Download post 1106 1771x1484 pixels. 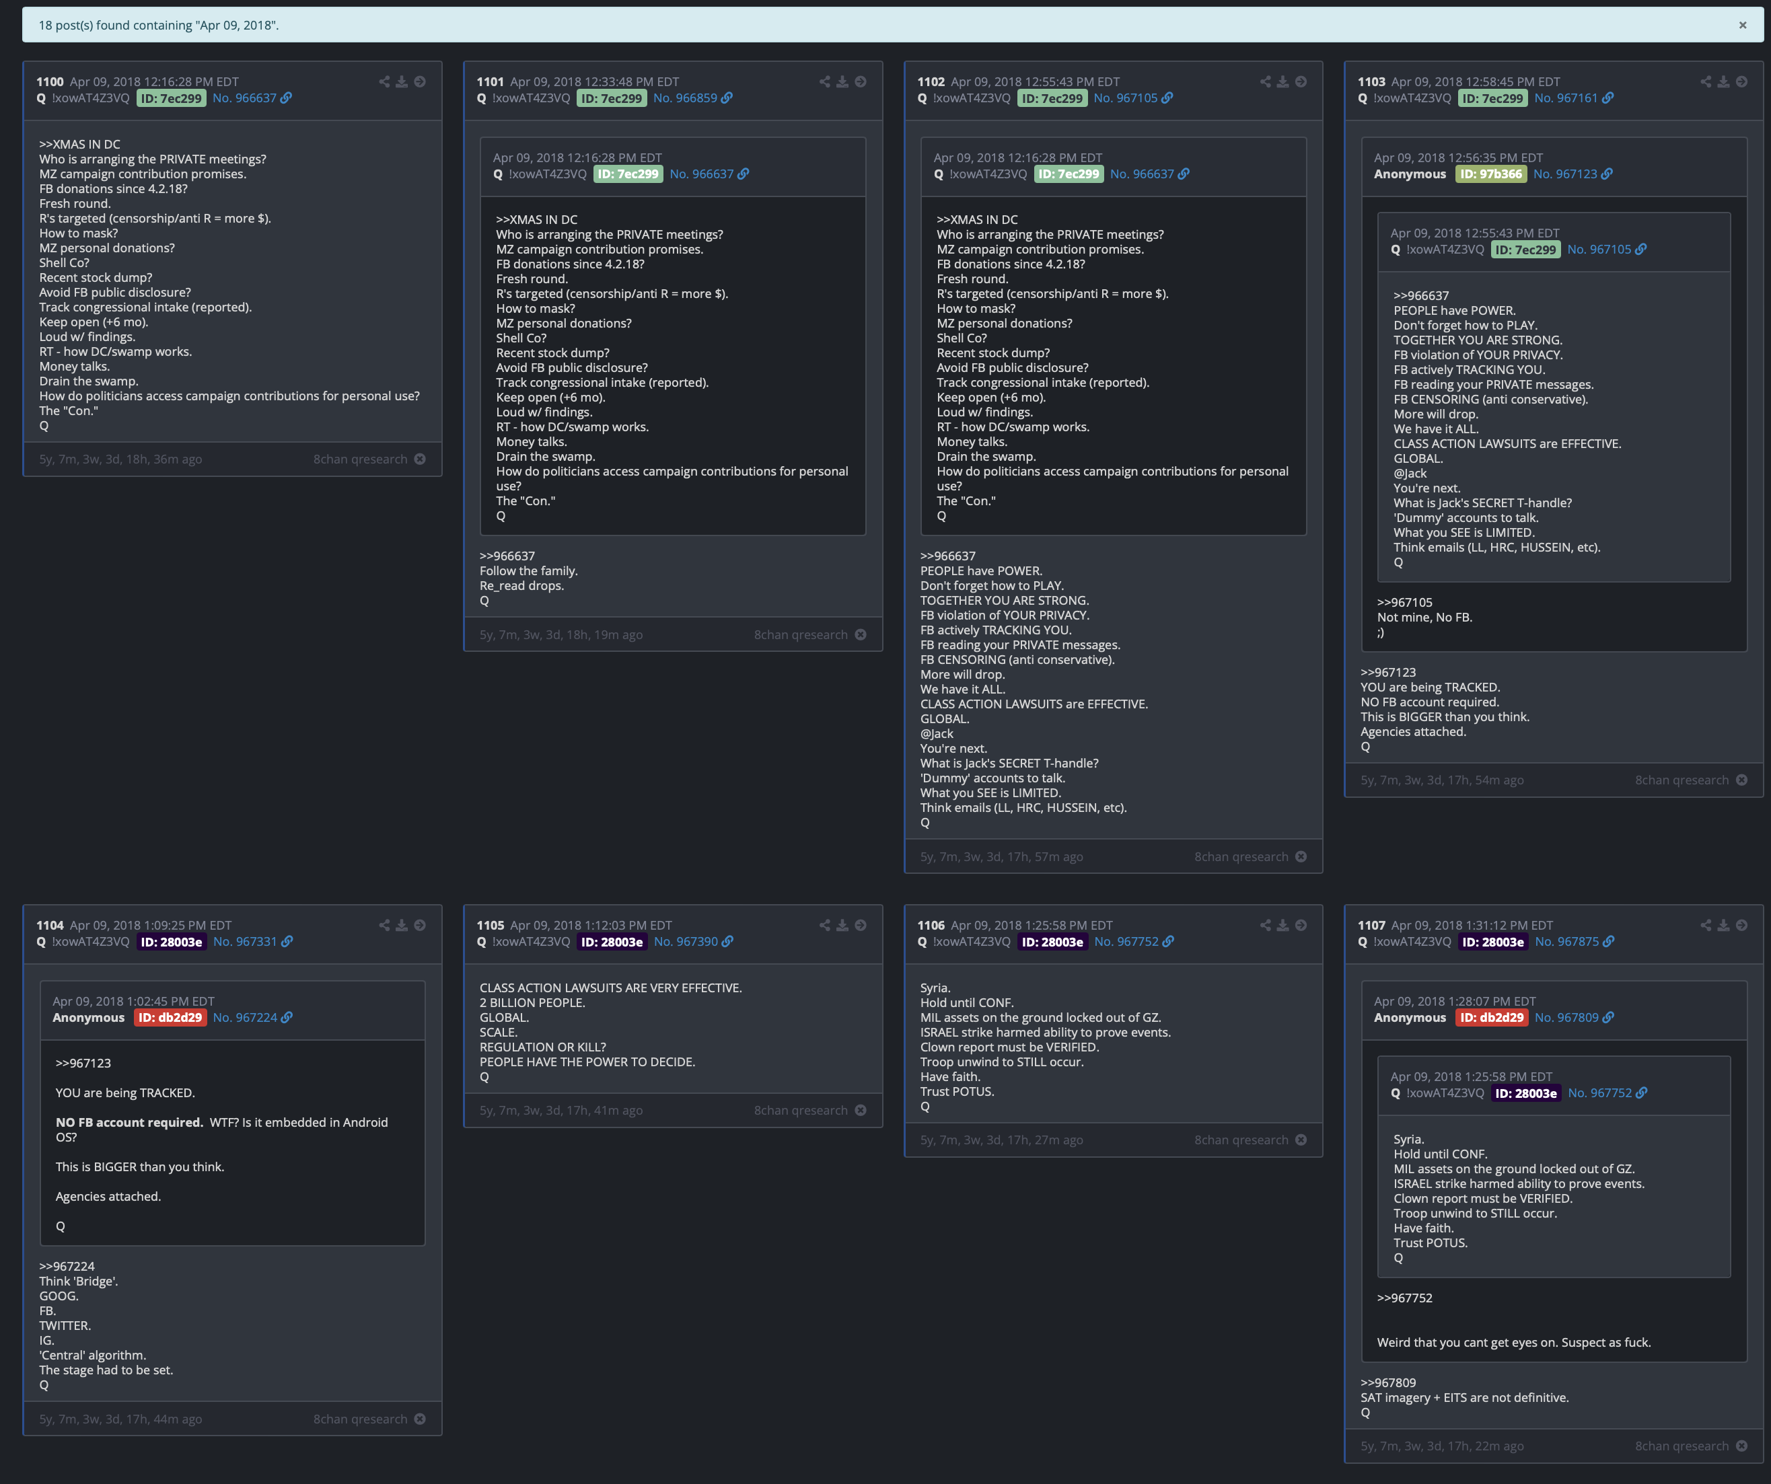[1282, 925]
